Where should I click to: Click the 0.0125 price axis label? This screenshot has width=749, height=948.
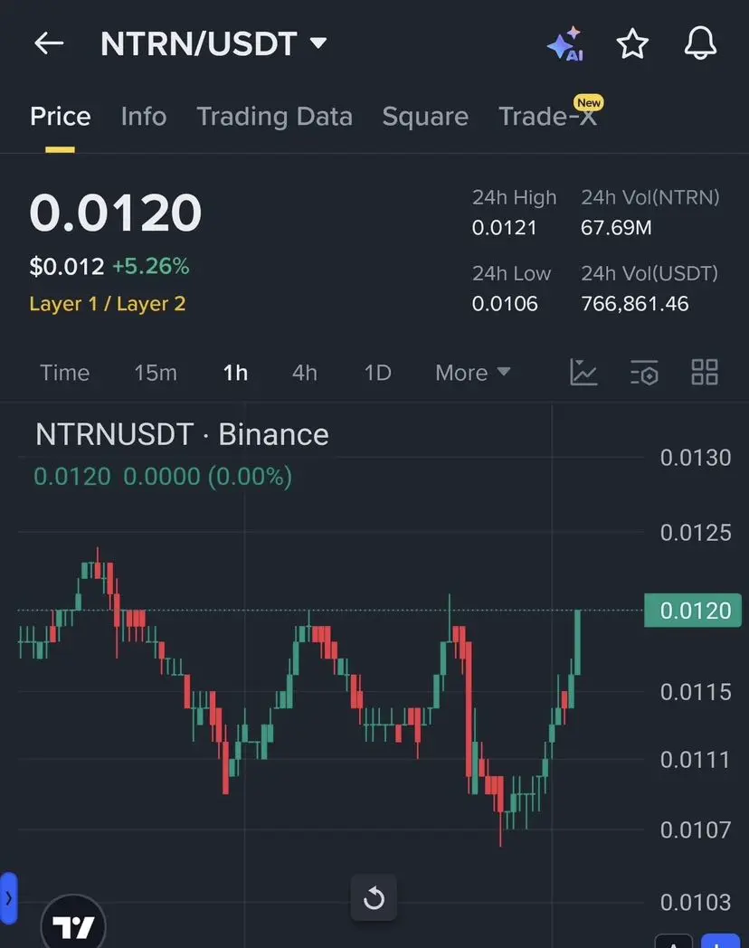click(x=696, y=533)
